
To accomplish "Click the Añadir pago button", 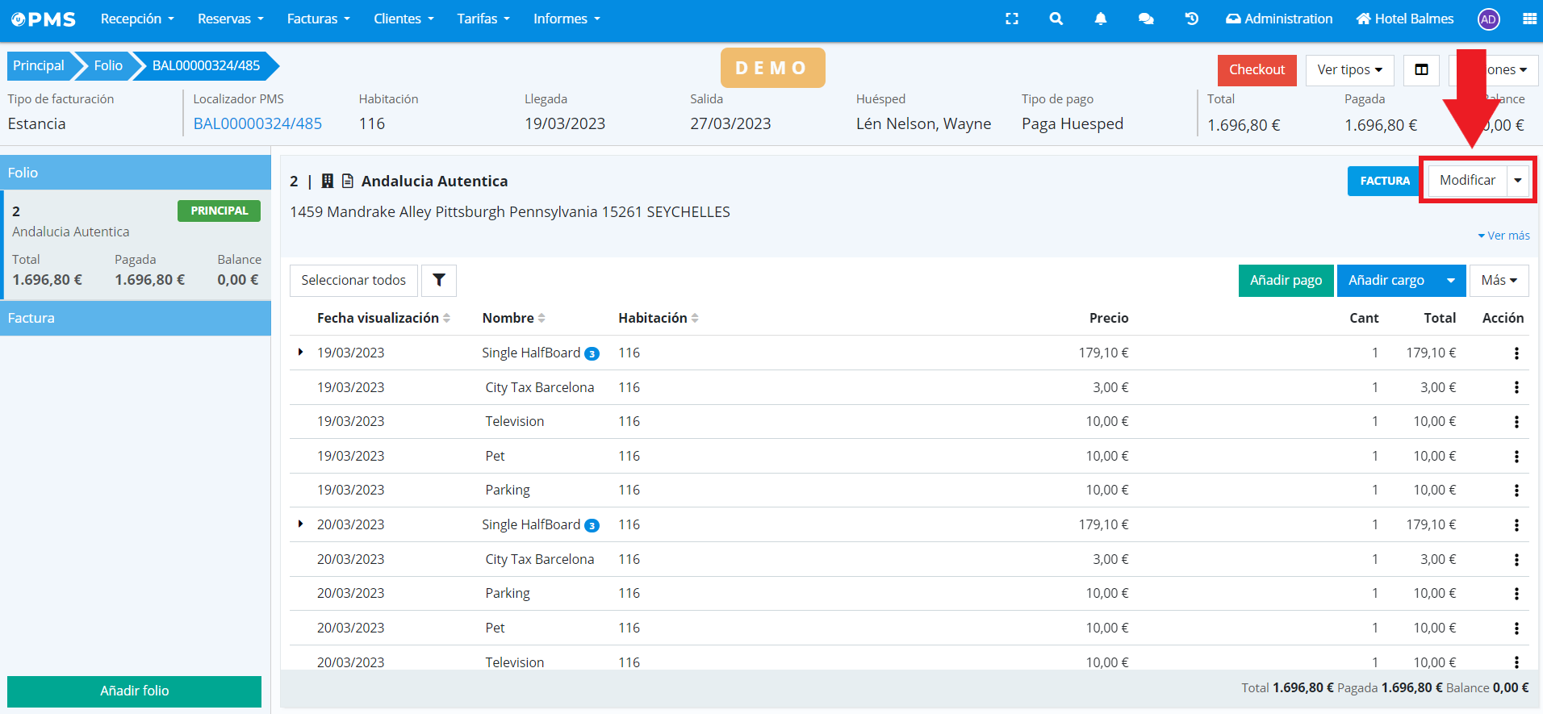I will [x=1286, y=281].
